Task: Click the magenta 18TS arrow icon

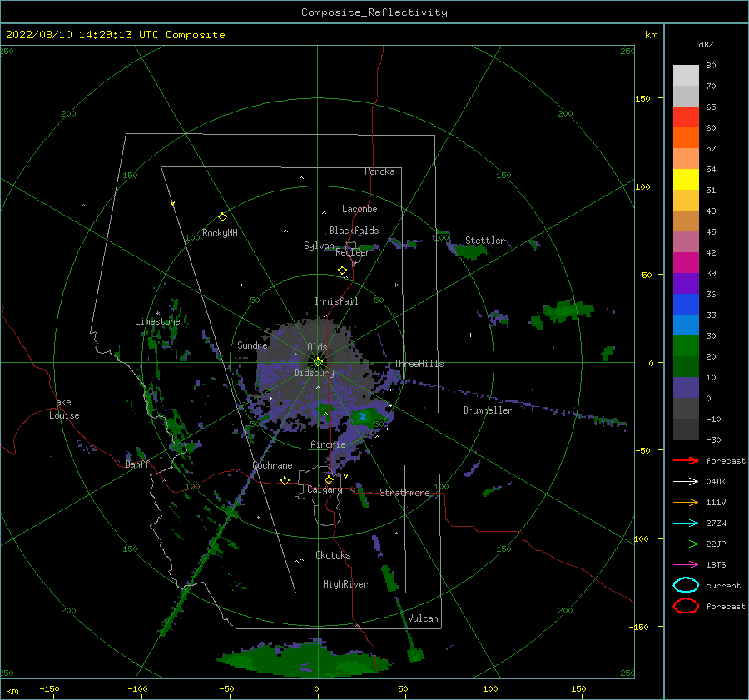Action: pyautogui.click(x=686, y=565)
